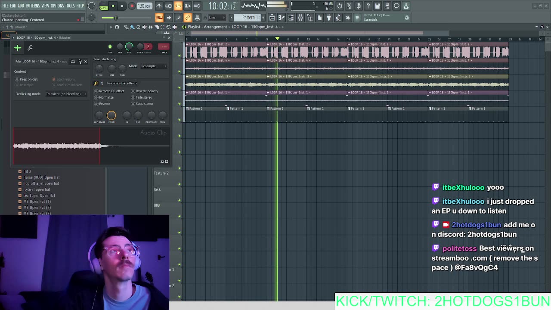Click the wrench settings tab in sampler
This screenshot has height=310, width=551.
tap(30, 48)
